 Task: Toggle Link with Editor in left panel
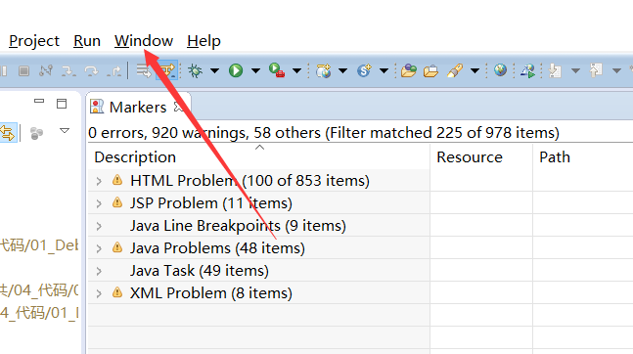pos(7,133)
